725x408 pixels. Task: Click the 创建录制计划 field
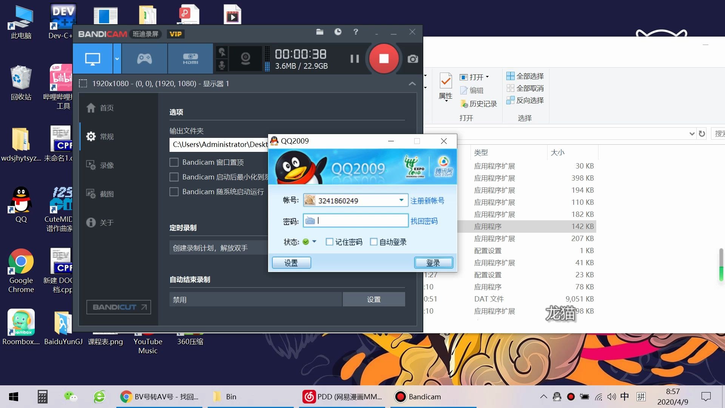219,248
